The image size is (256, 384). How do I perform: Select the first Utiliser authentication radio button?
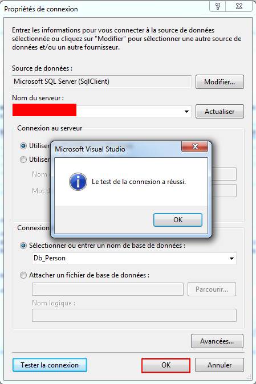[x=23, y=146]
